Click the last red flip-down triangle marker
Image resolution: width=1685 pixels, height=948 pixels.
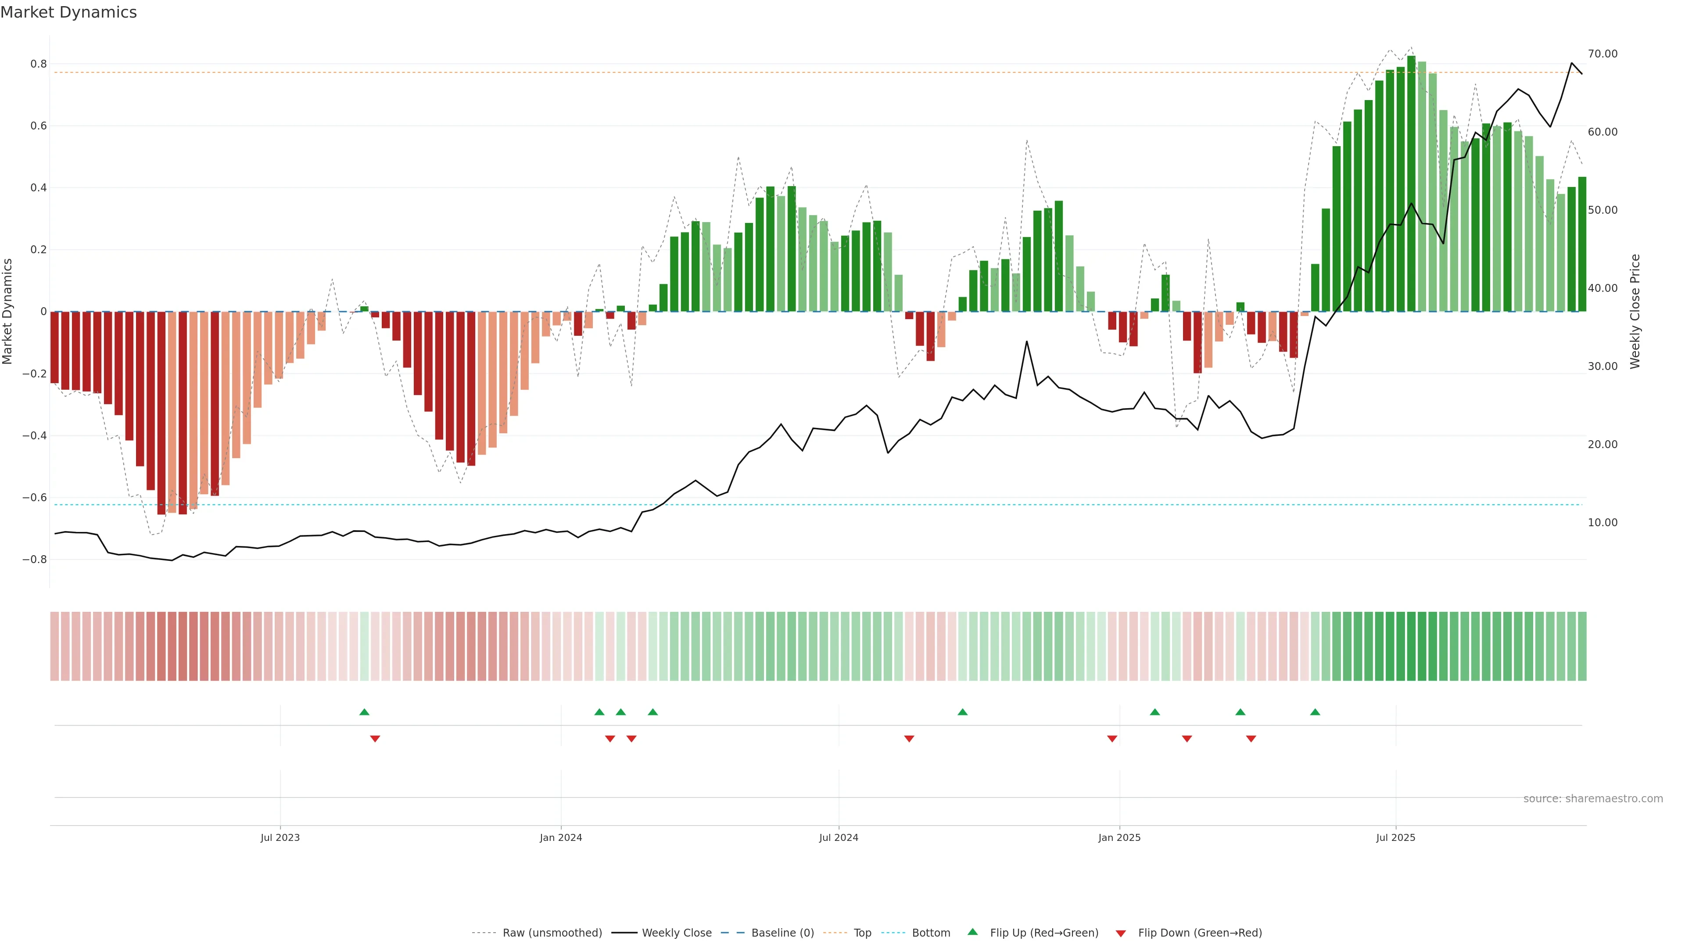pos(1251,739)
